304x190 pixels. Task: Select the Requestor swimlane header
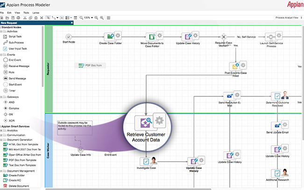pyautogui.click(x=49, y=69)
